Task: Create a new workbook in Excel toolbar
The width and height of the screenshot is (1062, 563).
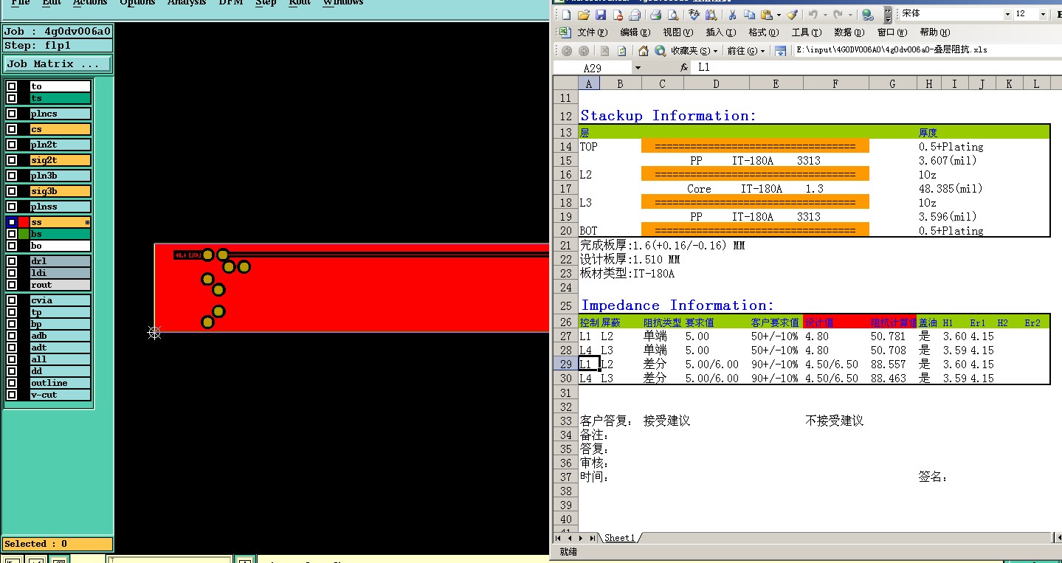Action: (x=566, y=15)
